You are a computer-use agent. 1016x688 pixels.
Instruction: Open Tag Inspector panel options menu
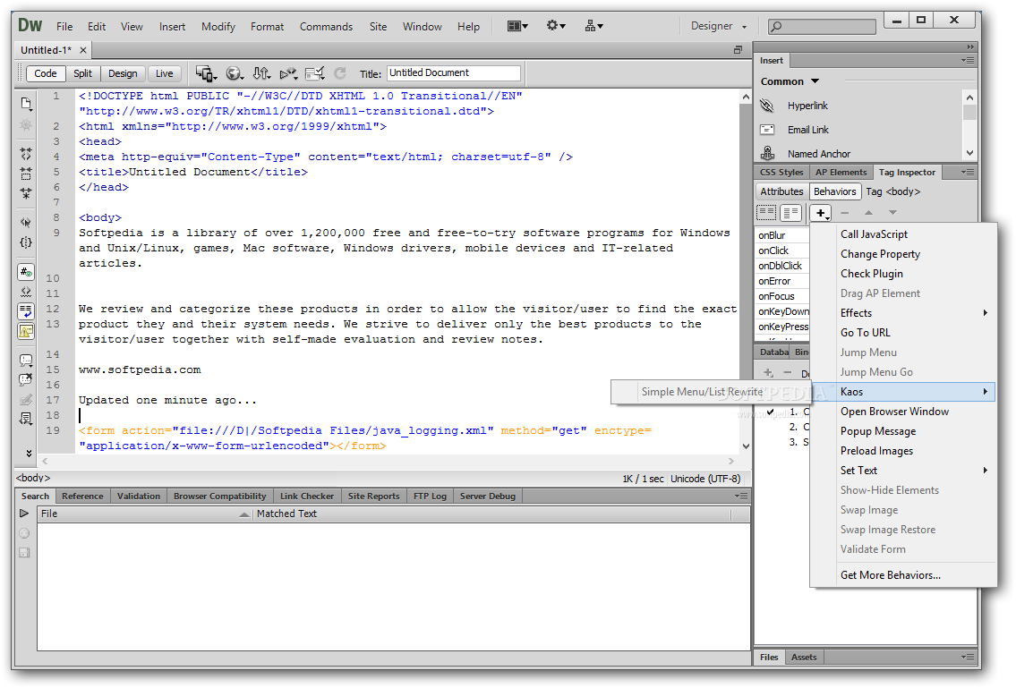968,173
